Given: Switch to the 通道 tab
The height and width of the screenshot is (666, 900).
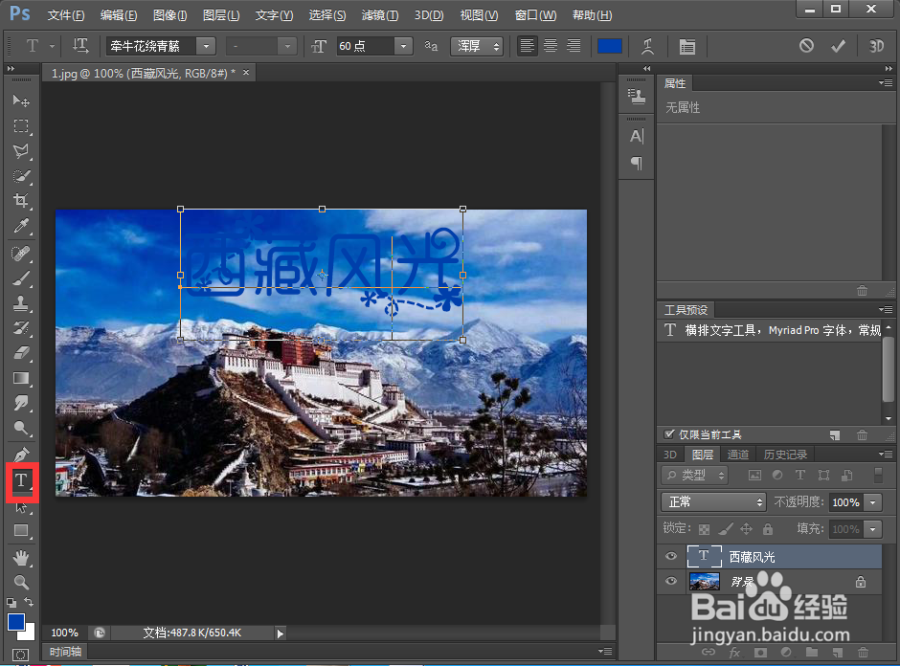Looking at the screenshot, I should tap(737, 455).
